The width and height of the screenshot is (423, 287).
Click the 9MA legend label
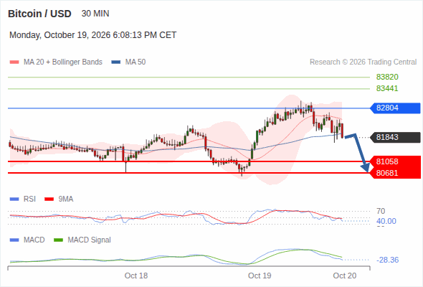[x=66, y=199]
